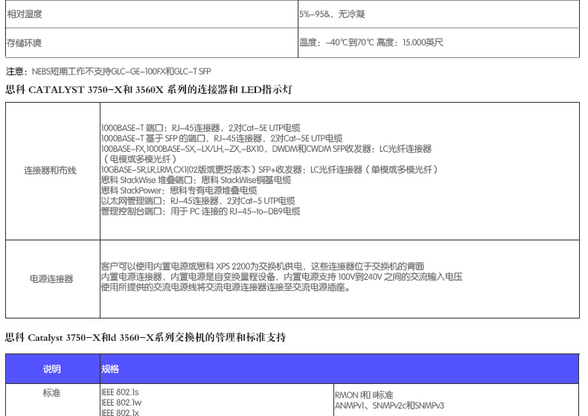This screenshot has width=588, height=416.
Task: Select the RMON I和 II标准 entry
Action: [x=364, y=395]
